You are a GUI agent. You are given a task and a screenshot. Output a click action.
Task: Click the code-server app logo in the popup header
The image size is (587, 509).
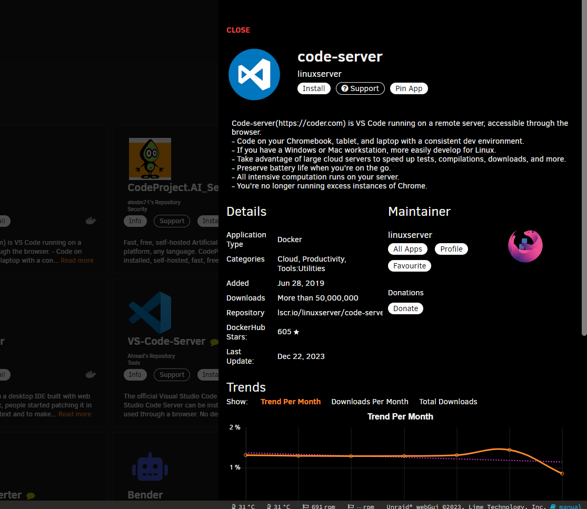(254, 74)
